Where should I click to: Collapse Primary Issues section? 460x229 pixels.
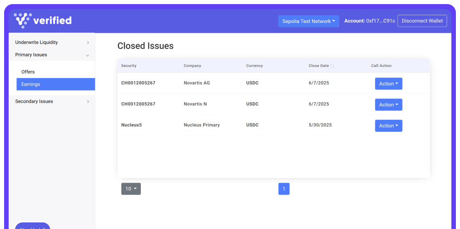click(x=52, y=55)
